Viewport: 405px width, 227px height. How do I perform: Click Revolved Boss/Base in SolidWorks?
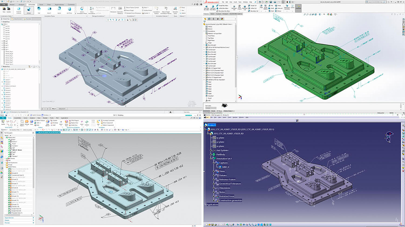click(x=213, y=8)
